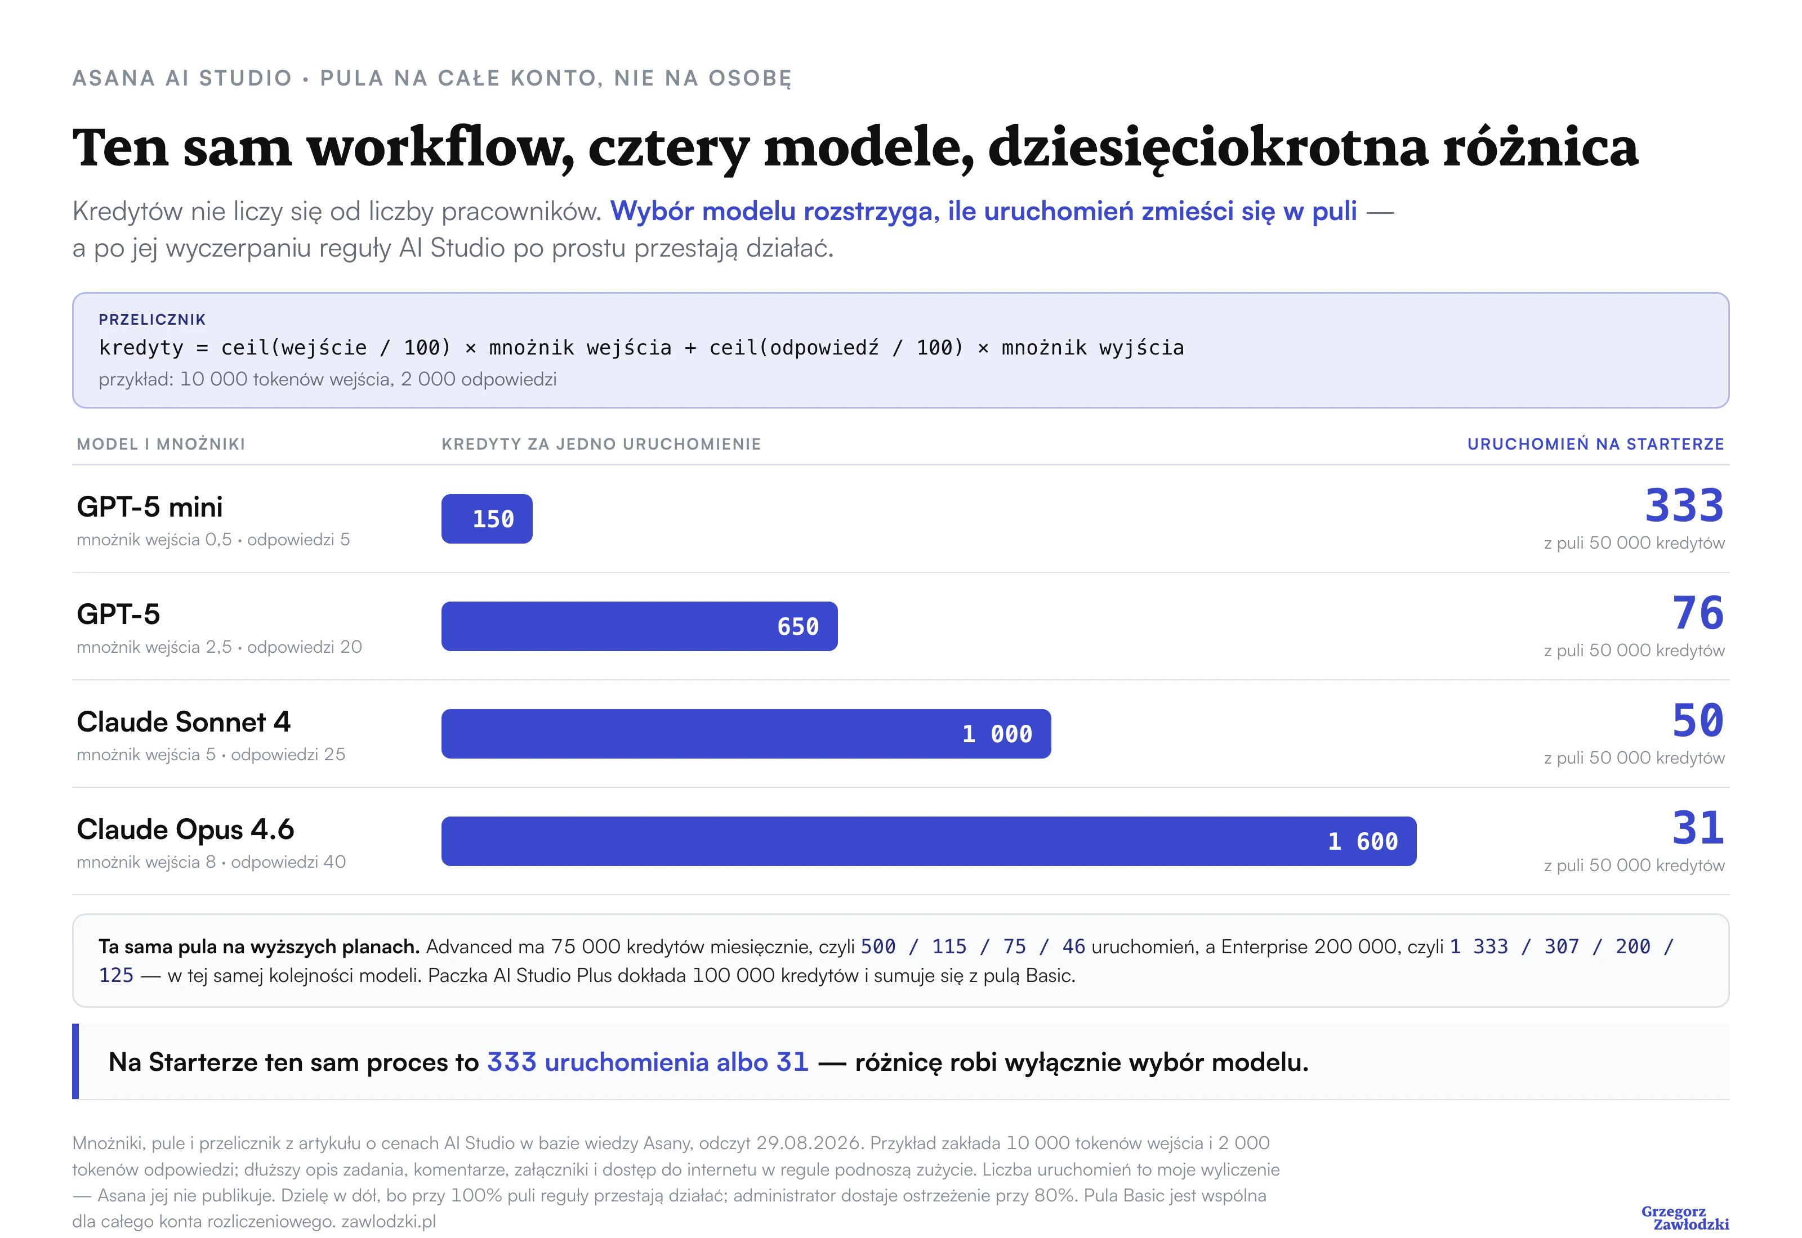This screenshot has width=1802, height=1238.
Task: Click column header 'KREDYTY ZA JEDNO URUCHOMIENIE'
Action: (x=601, y=445)
